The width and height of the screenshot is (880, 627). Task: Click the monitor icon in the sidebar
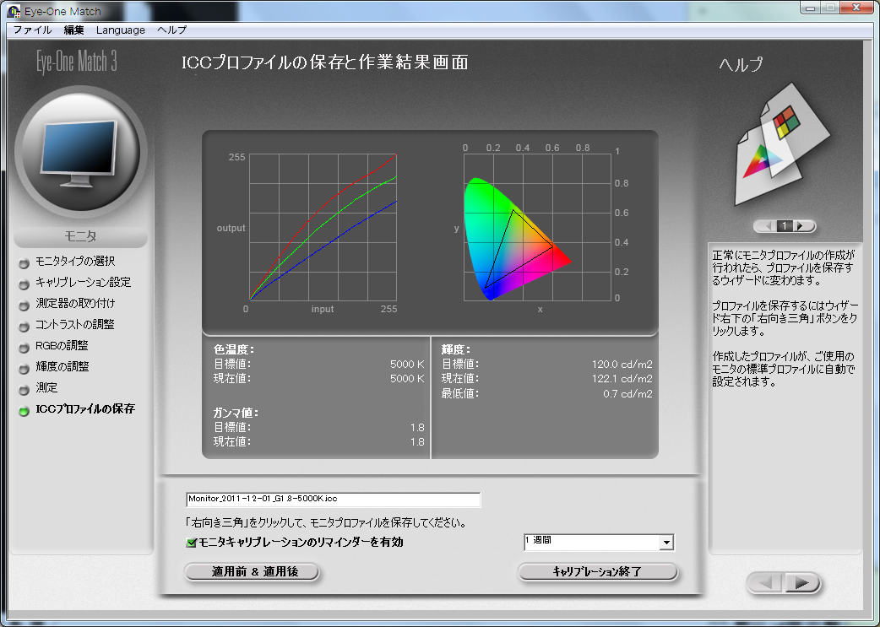click(x=80, y=152)
